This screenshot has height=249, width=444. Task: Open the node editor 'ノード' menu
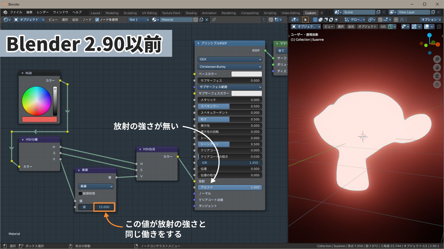[87, 20]
